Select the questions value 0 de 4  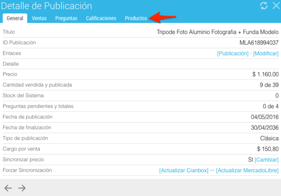(271, 106)
